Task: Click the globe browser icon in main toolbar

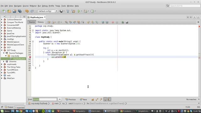Action: coord(61,11)
